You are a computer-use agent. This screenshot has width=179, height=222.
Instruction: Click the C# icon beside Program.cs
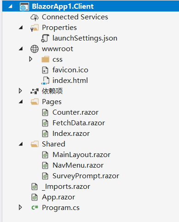coord(35,208)
